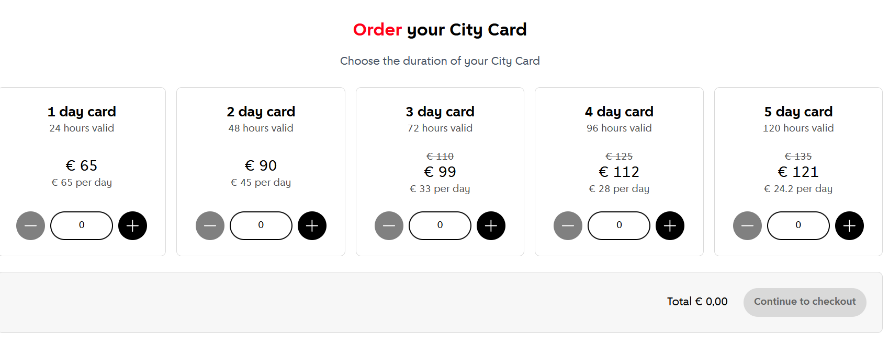
Task: Click the minus icon for 1 day card
Action: coord(30,225)
